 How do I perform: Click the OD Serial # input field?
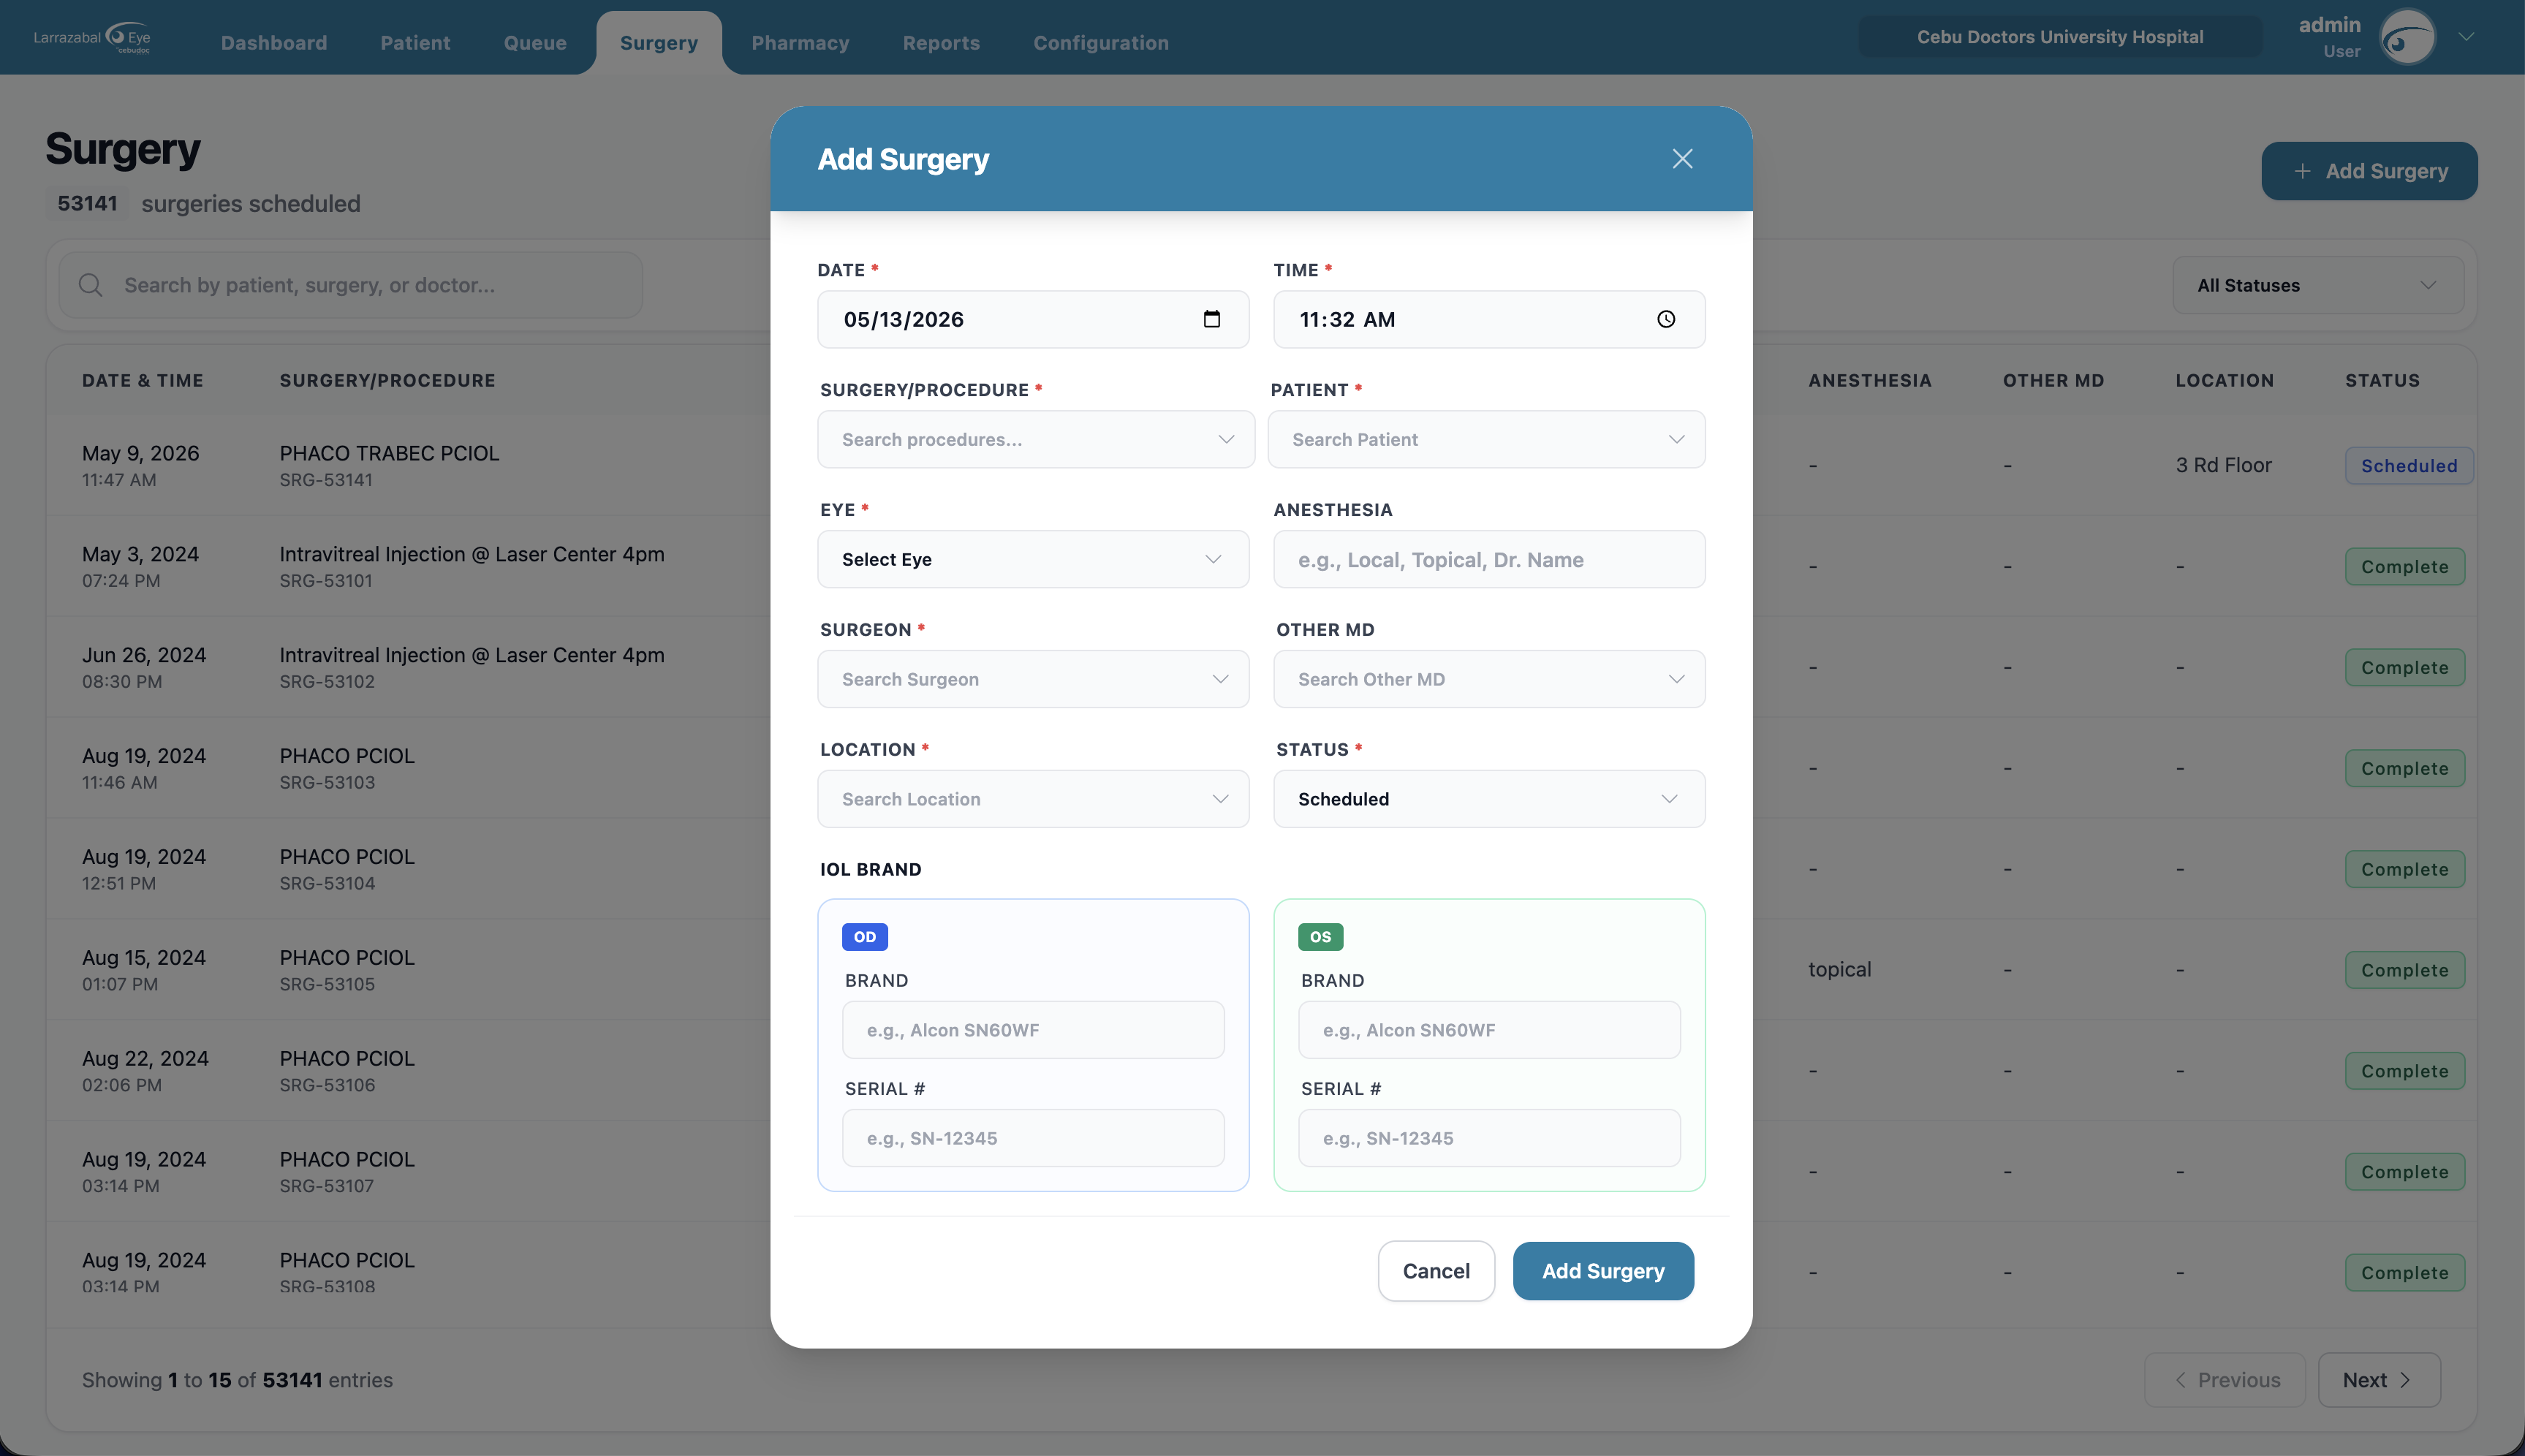(1033, 1138)
